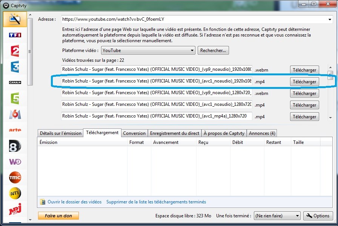Switch to the Téléchargement tab
The image size is (338, 226).
click(x=102, y=133)
